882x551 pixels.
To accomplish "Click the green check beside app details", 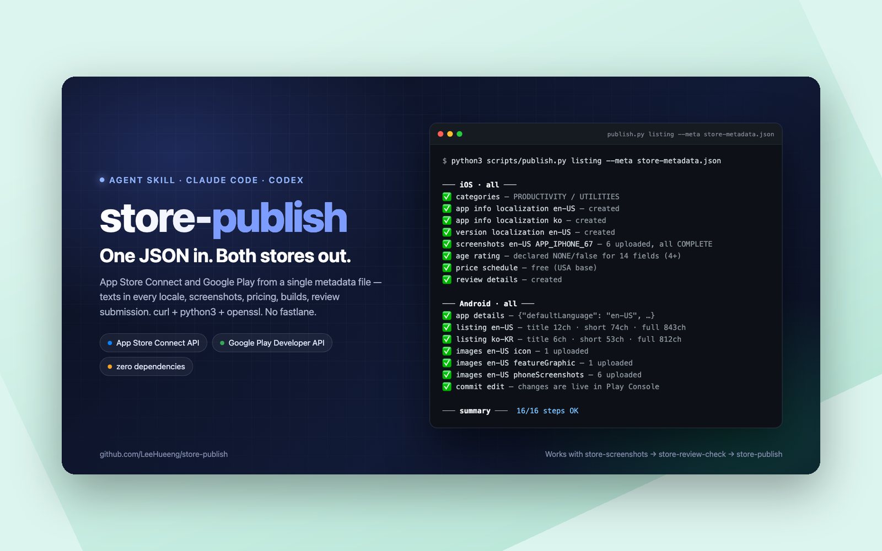I will tap(447, 316).
